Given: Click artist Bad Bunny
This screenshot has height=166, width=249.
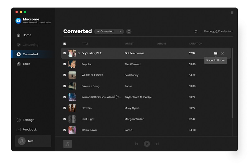Looking at the screenshot, I should point(131,75).
